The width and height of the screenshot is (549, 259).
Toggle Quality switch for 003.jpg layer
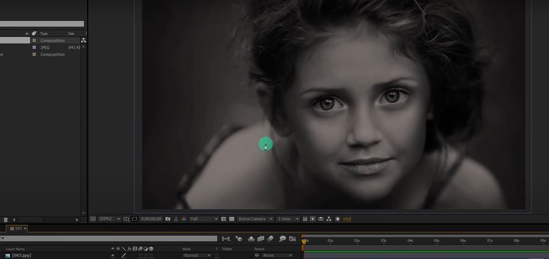[x=124, y=256]
